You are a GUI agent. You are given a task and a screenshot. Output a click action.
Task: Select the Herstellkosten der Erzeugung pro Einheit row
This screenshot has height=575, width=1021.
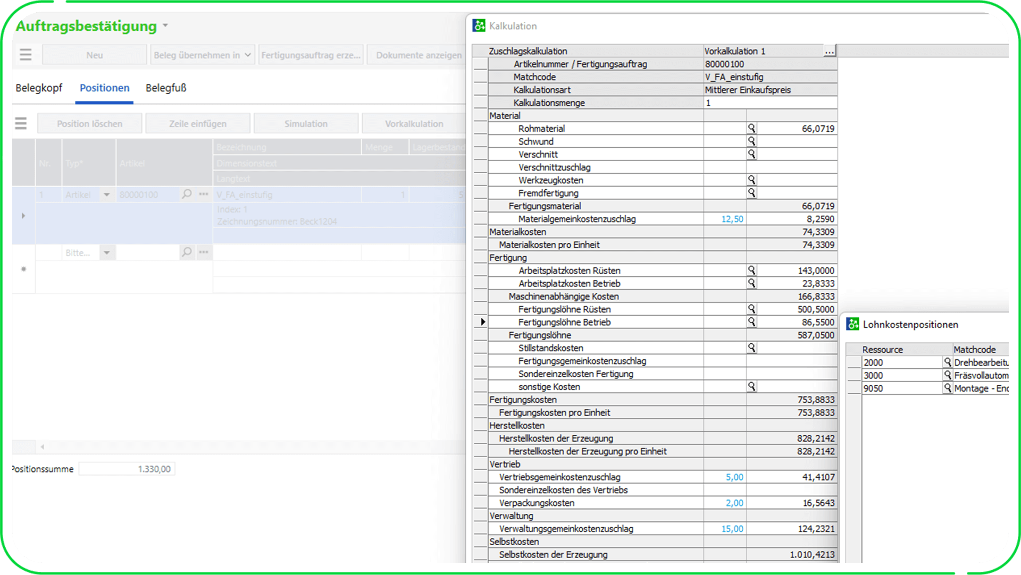tap(663, 451)
